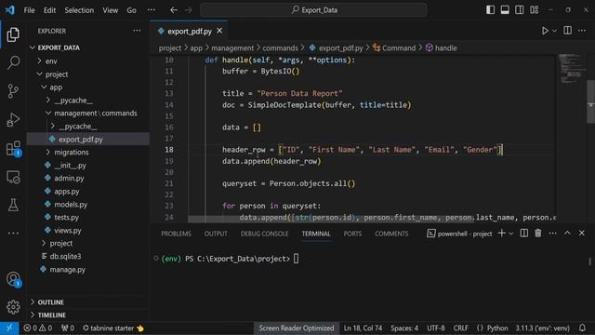Switch to the DEBUG CONSOLE tab
Image resolution: width=595 pixels, height=335 pixels.
264,234
